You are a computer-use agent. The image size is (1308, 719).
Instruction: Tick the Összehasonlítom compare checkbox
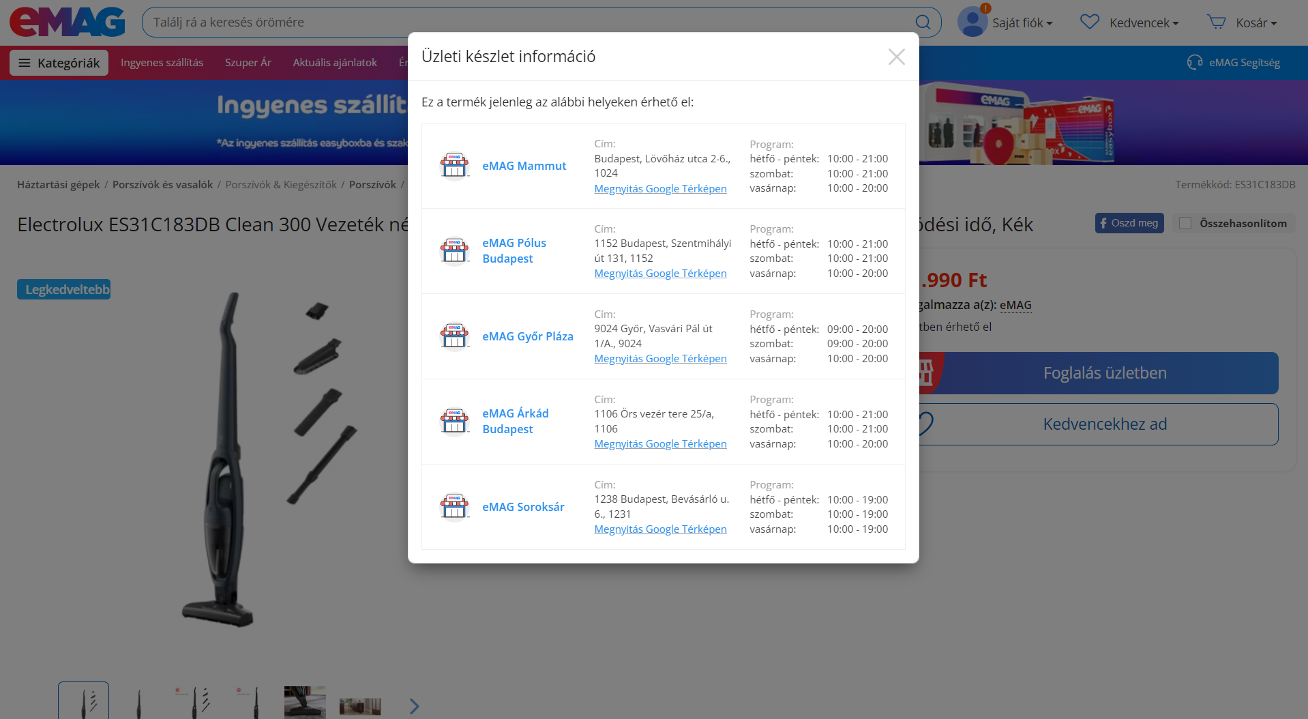point(1185,223)
